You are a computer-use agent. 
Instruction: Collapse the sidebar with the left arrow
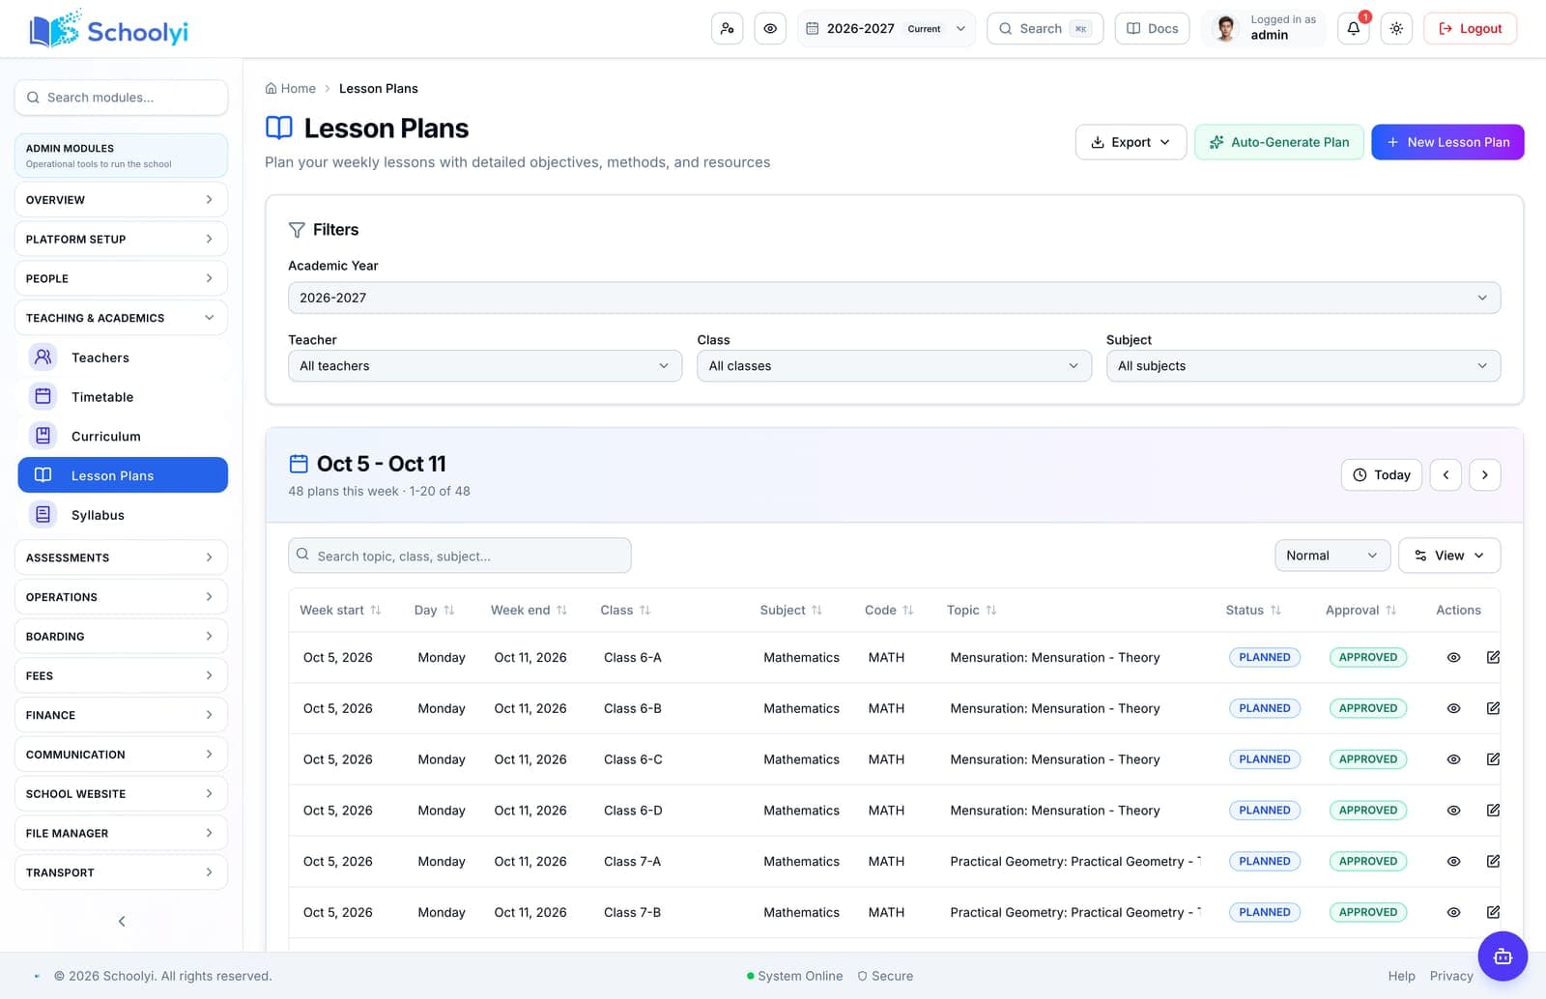[x=122, y=921]
